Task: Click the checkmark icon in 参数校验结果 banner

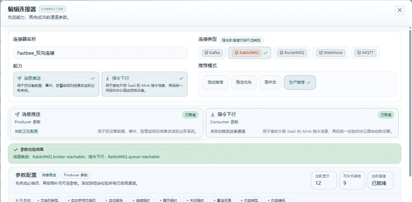Action: [x=15, y=150]
